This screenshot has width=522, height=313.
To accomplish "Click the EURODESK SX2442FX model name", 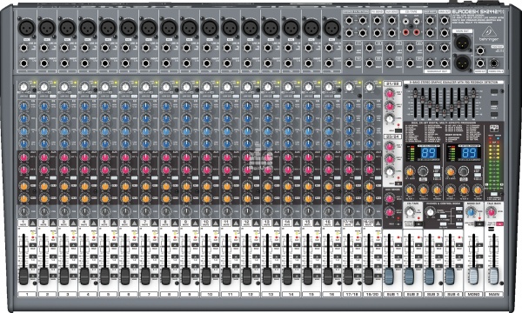I will point(478,12).
